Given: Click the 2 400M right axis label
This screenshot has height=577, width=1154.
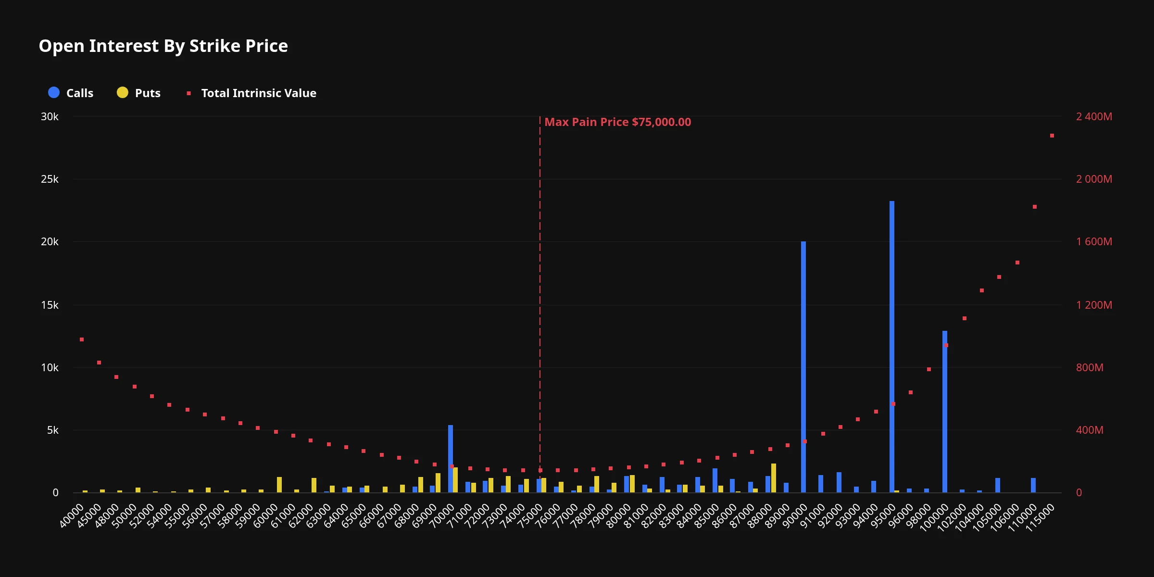Looking at the screenshot, I should [1094, 117].
